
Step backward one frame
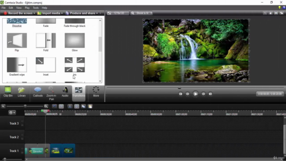coord(188,94)
